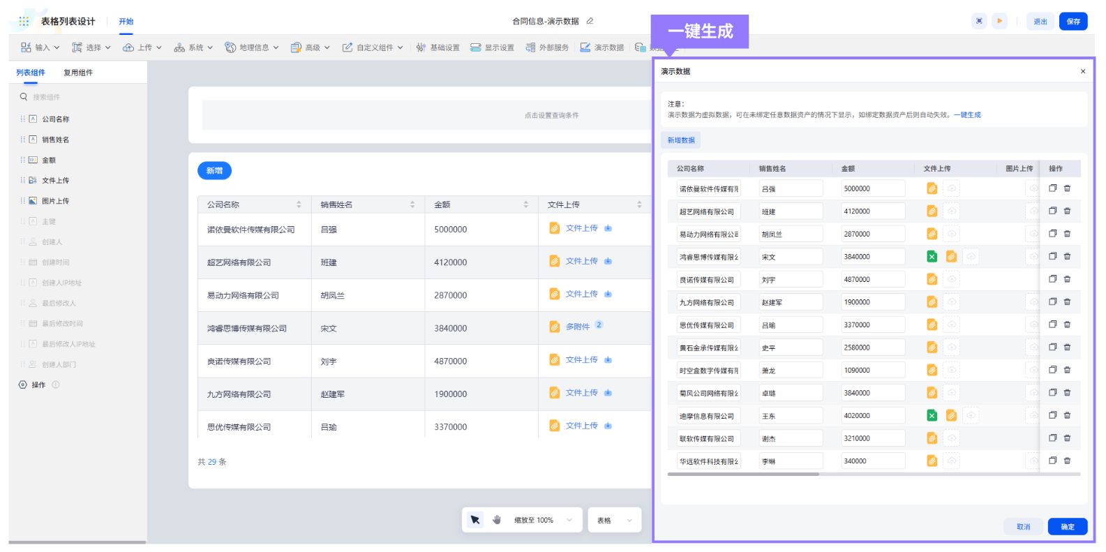Screen dimensions: 1106x552
Task: Click the 取消 button
Action: 1023,527
